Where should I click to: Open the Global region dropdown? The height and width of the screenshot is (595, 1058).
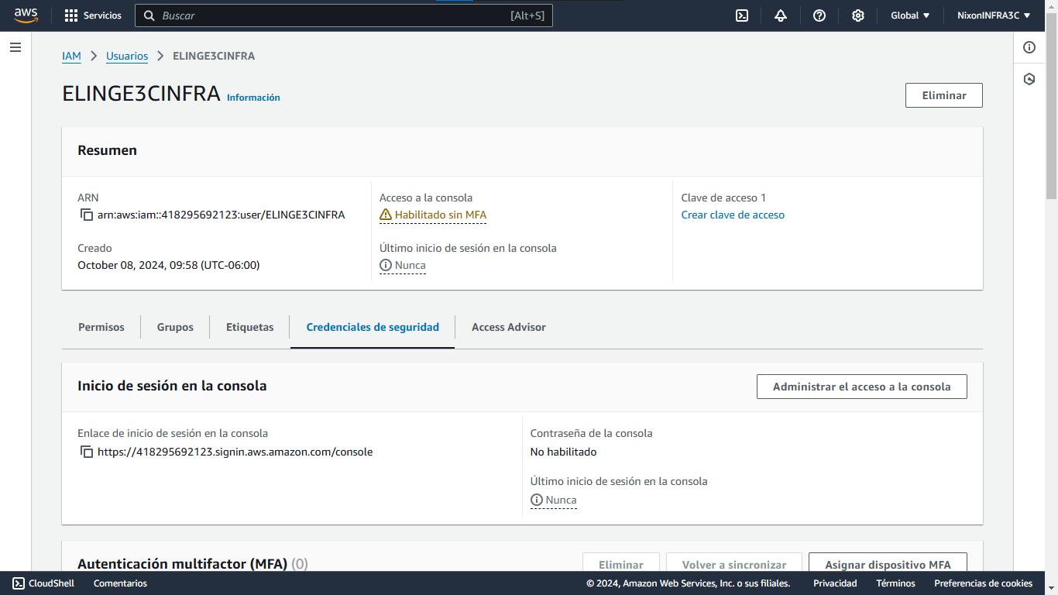(x=910, y=15)
